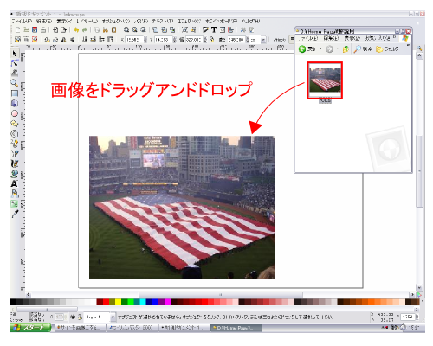Click the Cut scissors icon
433x346 pixels.
(106, 29)
